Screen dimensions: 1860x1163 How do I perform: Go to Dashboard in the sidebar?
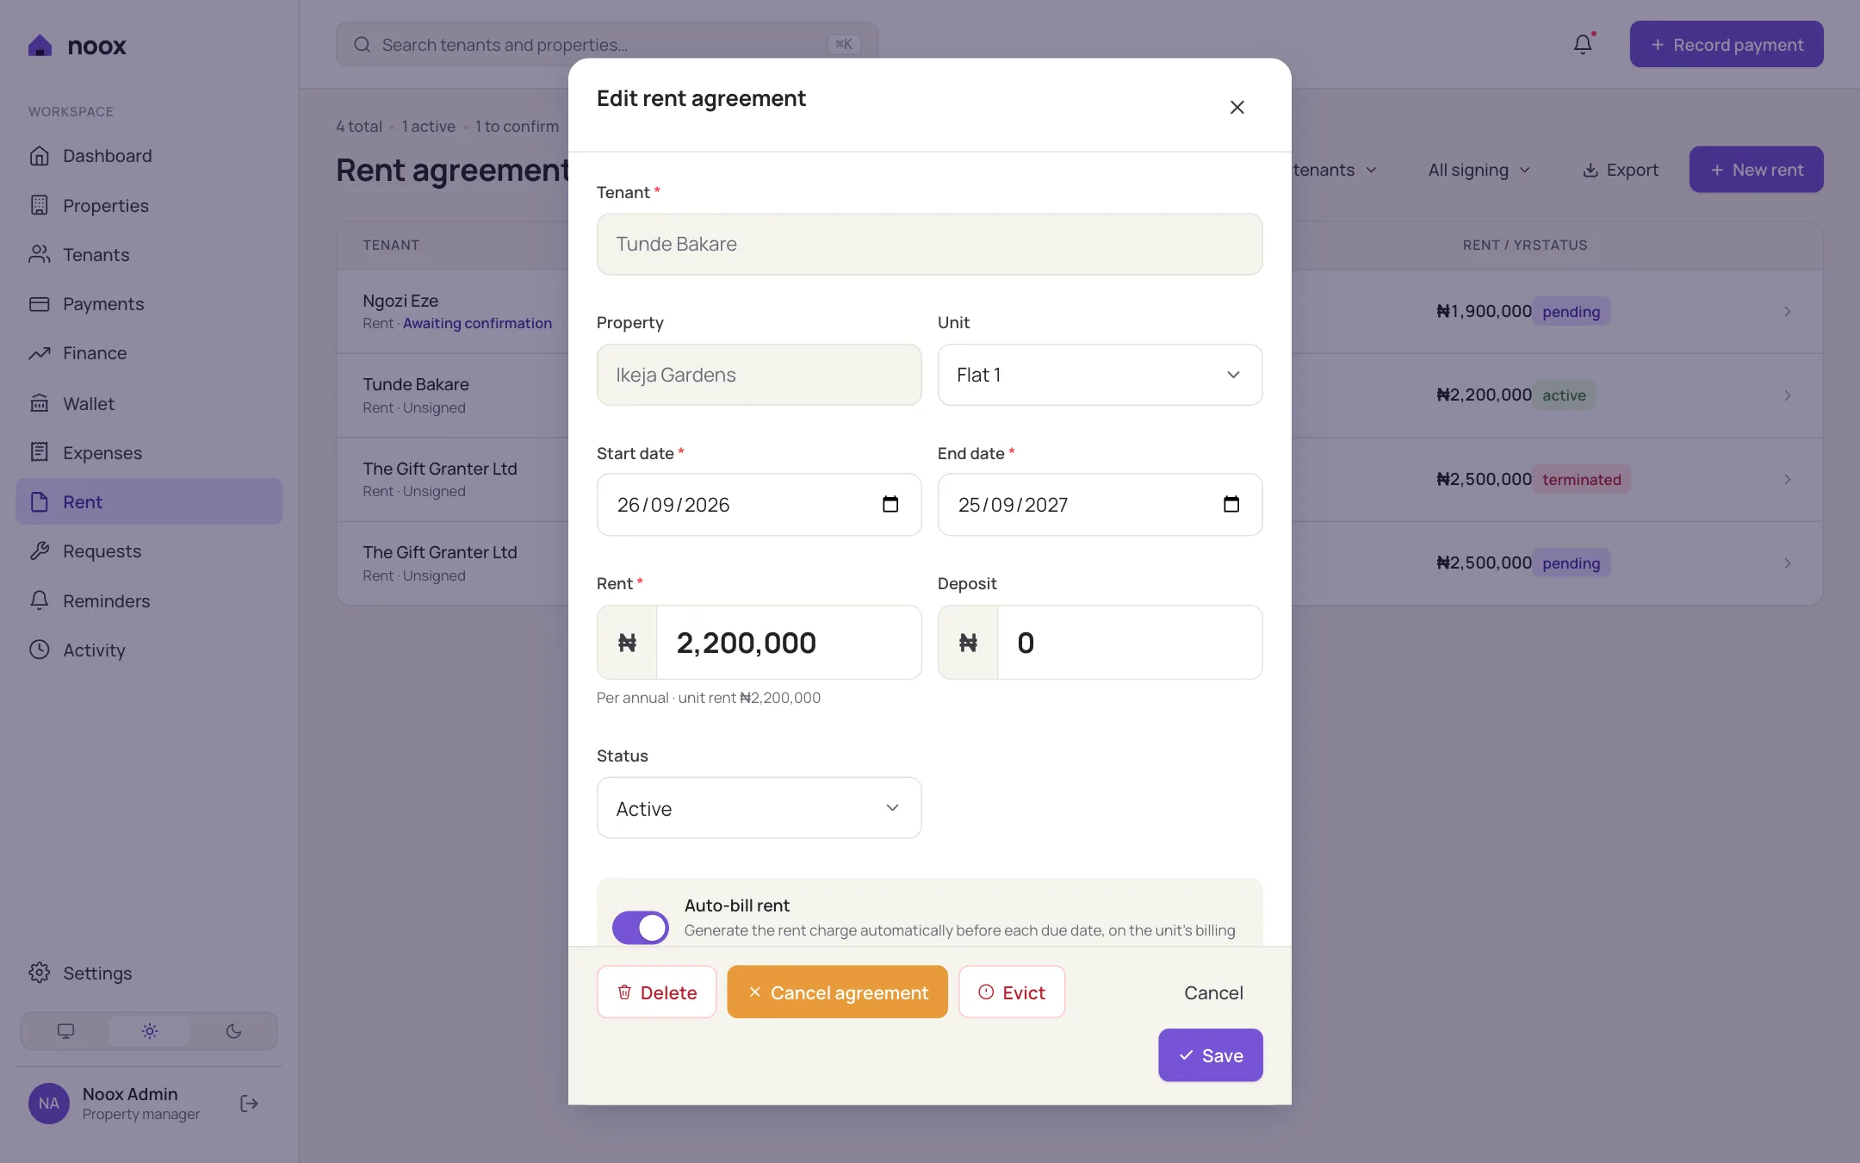click(149, 156)
